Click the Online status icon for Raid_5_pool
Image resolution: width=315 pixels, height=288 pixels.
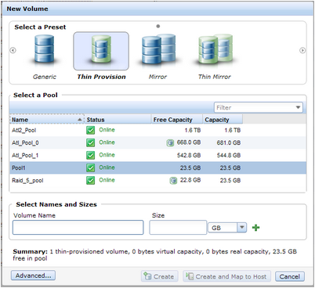90,180
